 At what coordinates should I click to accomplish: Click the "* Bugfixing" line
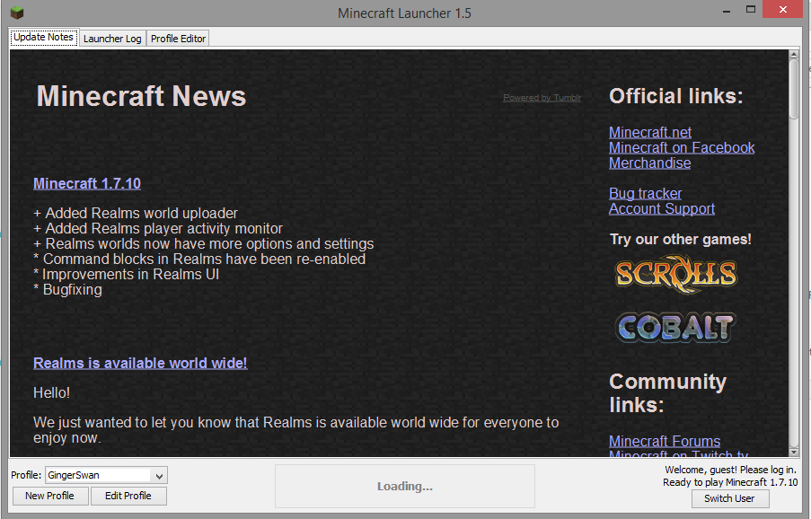point(67,289)
